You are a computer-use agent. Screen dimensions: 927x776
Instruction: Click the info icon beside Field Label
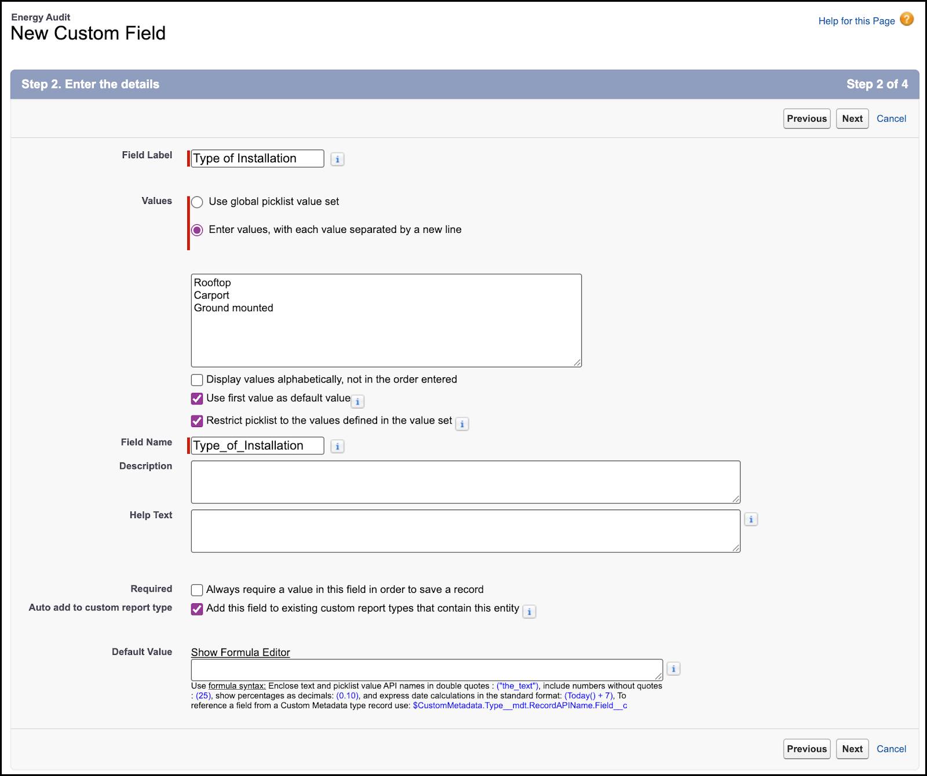pyautogui.click(x=337, y=159)
